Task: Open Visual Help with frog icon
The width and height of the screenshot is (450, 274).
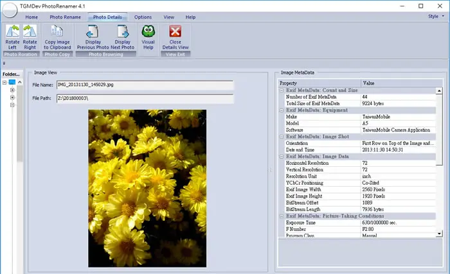Action: [x=148, y=37]
